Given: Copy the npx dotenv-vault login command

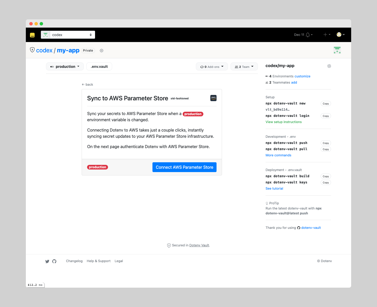Looking at the screenshot, I should [x=326, y=116].
